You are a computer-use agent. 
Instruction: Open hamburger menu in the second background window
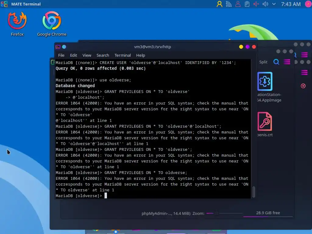(x=304, y=55)
